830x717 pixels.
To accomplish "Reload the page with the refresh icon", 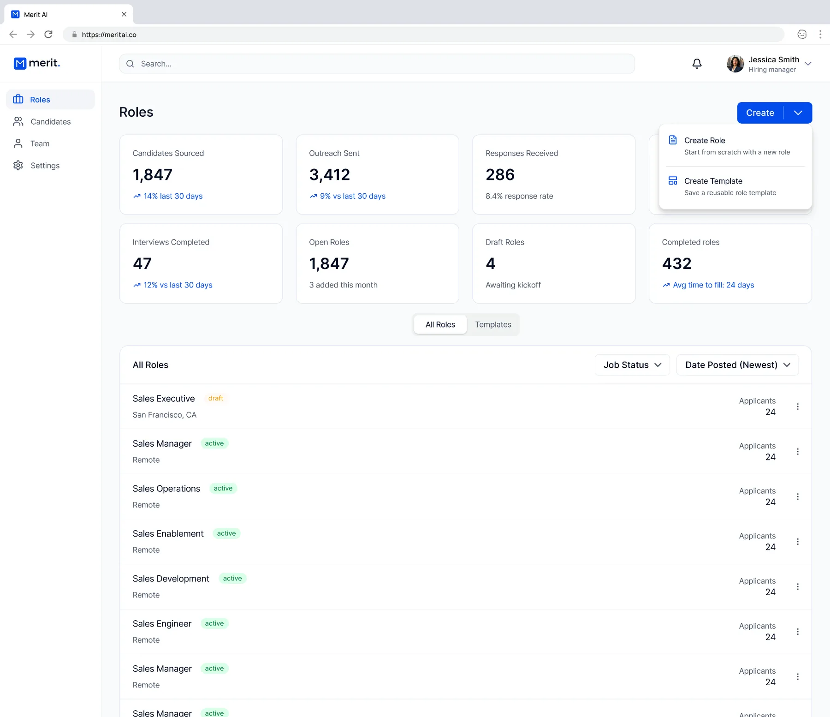I will 48,34.
